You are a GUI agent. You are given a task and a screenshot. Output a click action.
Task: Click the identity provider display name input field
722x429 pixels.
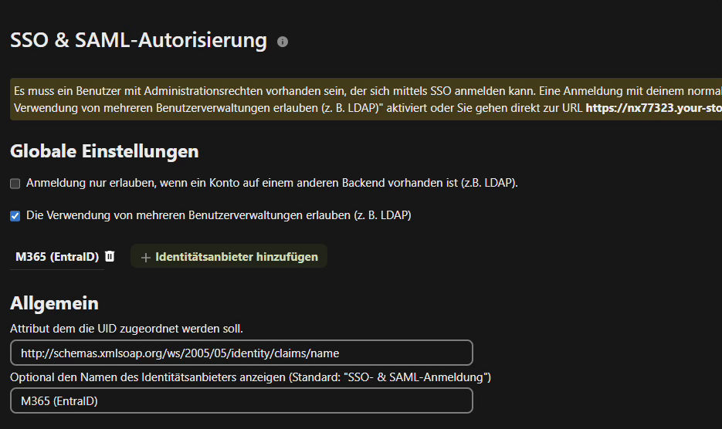point(241,400)
